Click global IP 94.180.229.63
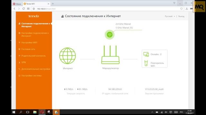 [x=115, y=89]
